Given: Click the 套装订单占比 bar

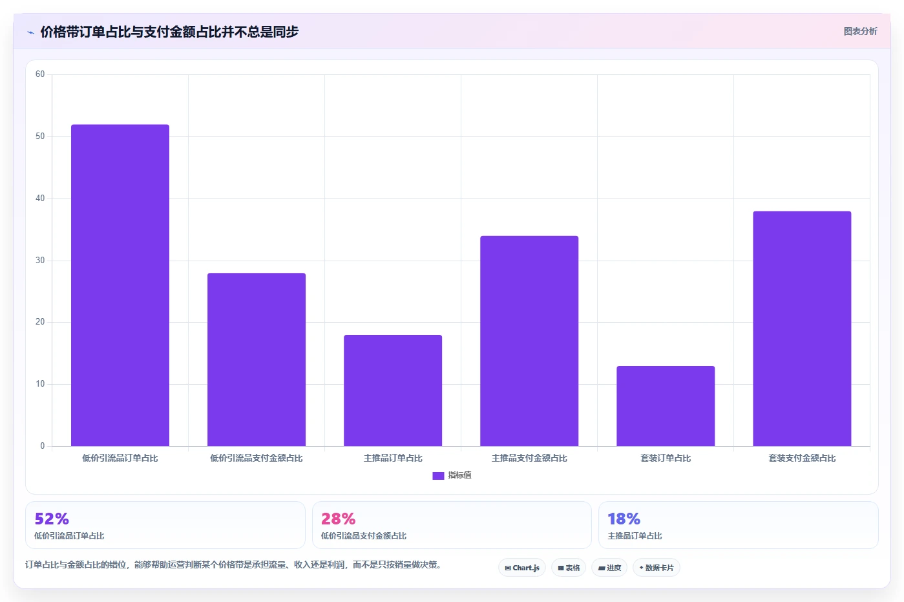Looking at the screenshot, I should click(666, 406).
